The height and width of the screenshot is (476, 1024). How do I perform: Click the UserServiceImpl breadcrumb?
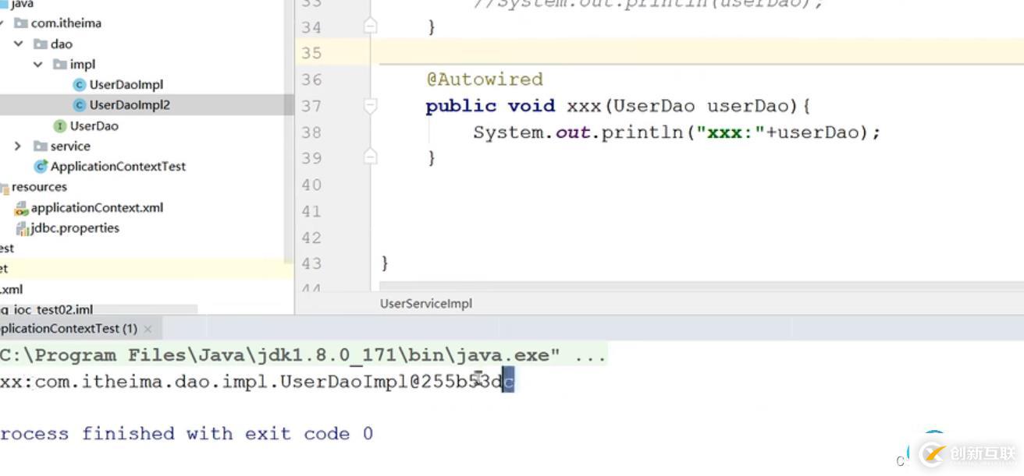(x=426, y=304)
